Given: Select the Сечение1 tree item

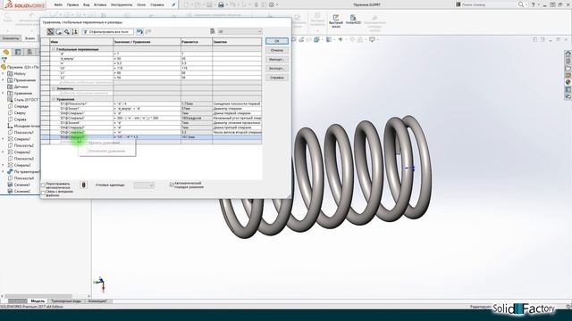Looking at the screenshot, I should 19,185.
